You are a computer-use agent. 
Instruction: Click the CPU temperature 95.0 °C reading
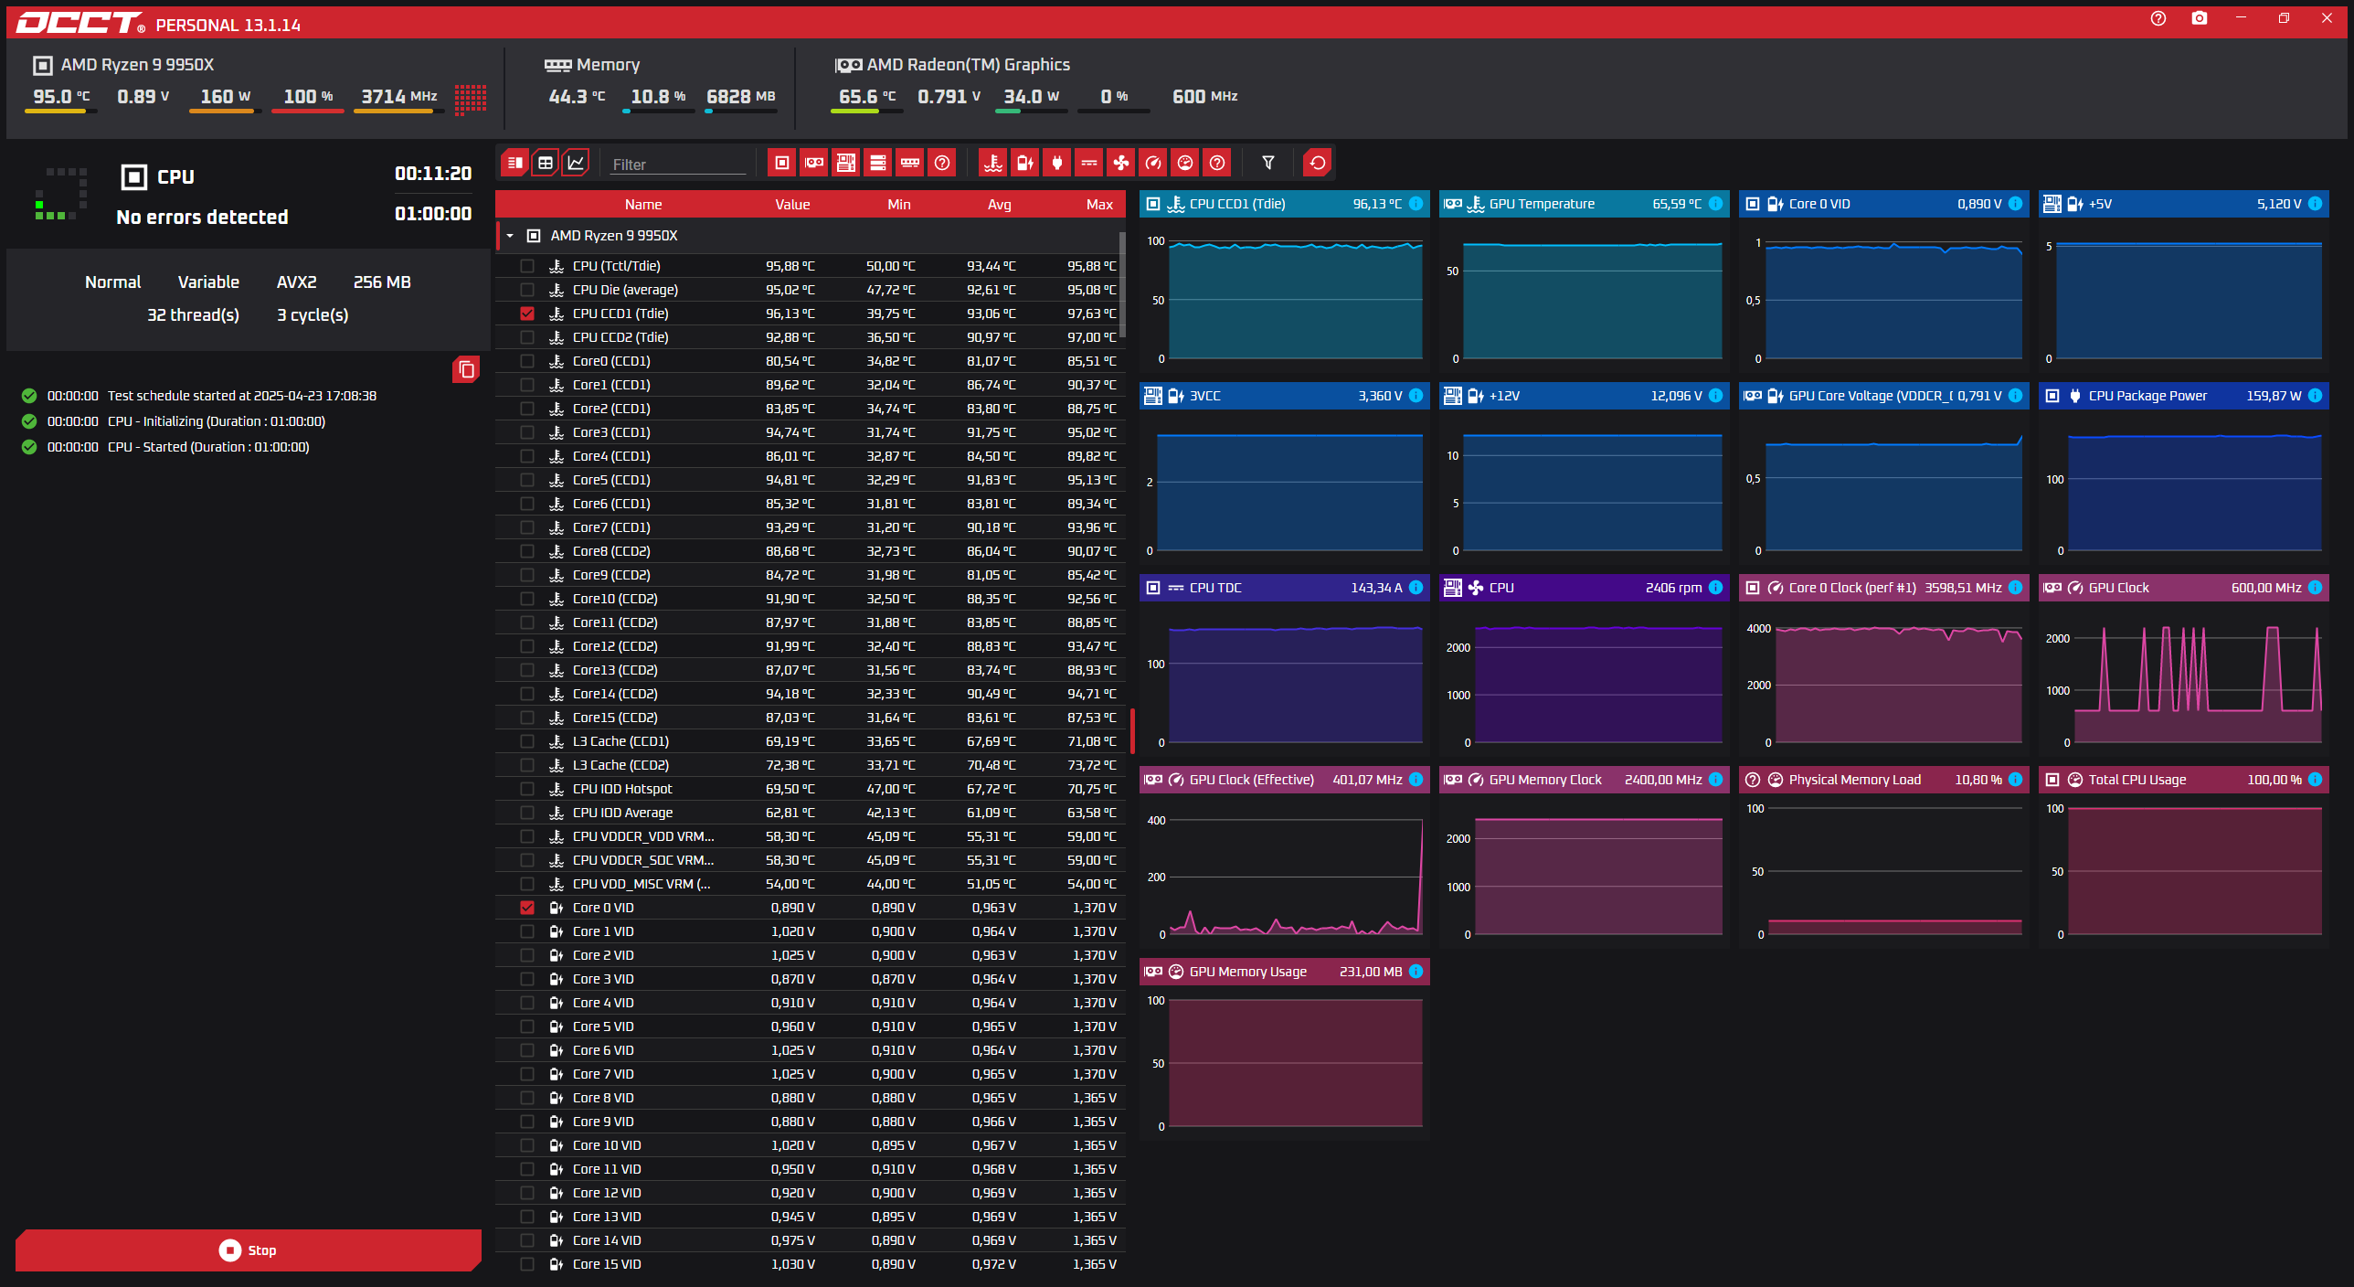(61, 96)
